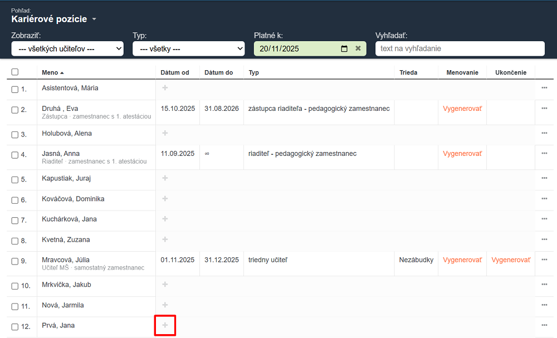
Task: Open three-dot menu for Jasná, Anna row
Action: pos(544,153)
